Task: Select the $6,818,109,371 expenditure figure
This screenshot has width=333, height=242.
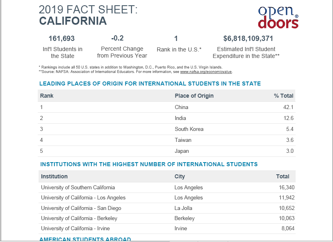Action: 248,39
